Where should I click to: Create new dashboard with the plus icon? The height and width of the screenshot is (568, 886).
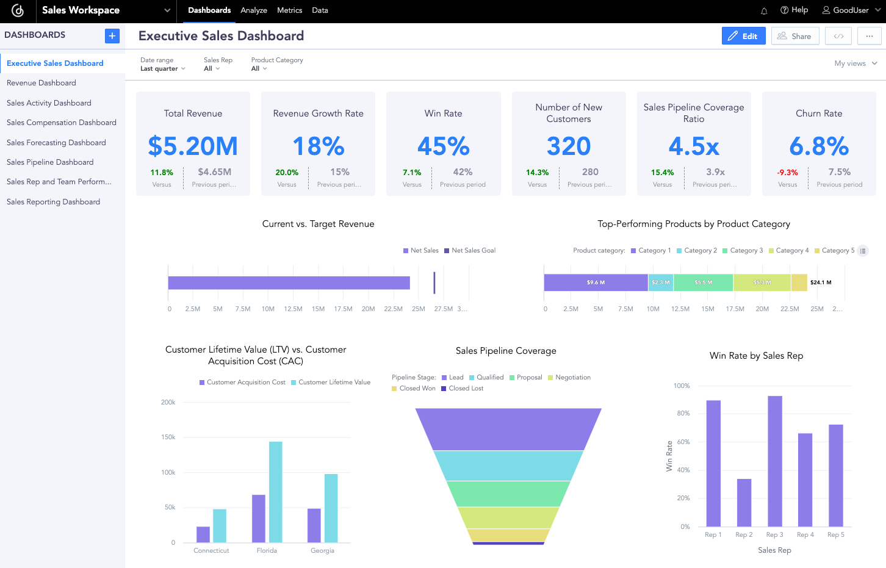(112, 36)
